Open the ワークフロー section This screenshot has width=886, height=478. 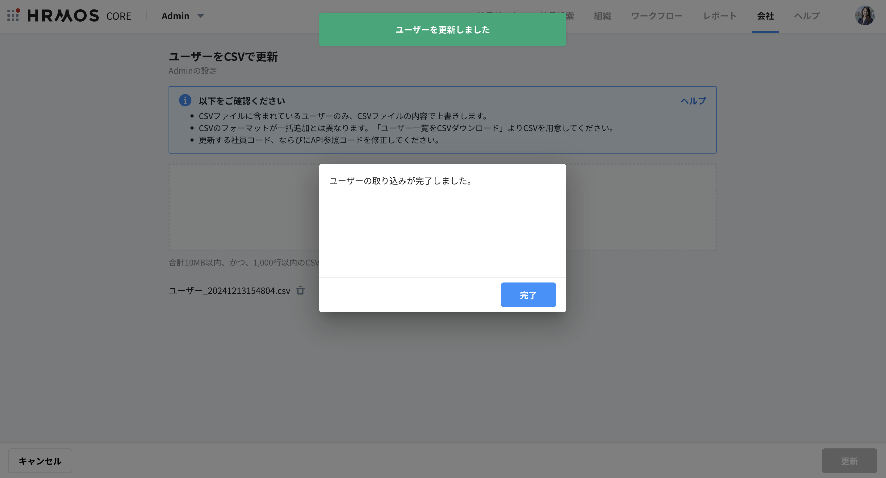point(657,16)
